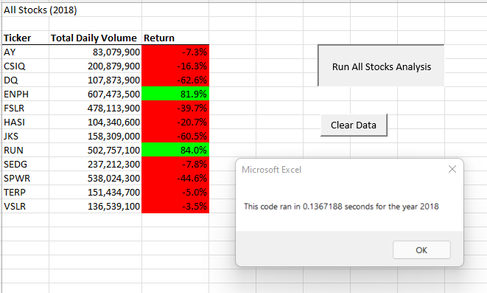
Task: Select volume cell 200,879,900
Action: click(x=95, y=66)
